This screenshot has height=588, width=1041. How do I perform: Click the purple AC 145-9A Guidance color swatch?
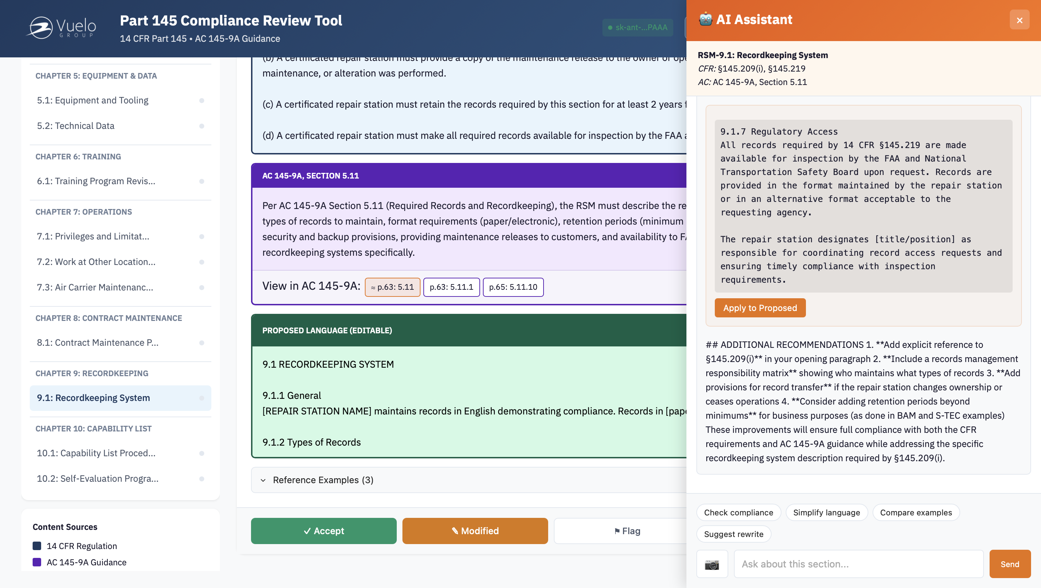[37, 562]
